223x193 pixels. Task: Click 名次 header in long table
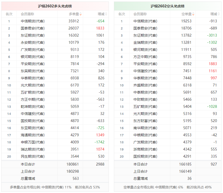(x=9, y=14)
